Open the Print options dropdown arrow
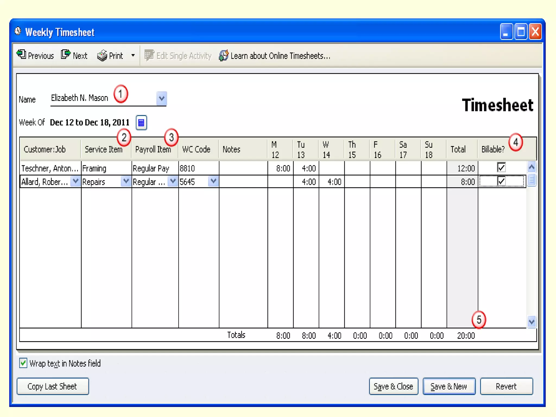The width and height of the screenshot is (556, 417). (x=133, y=56)
